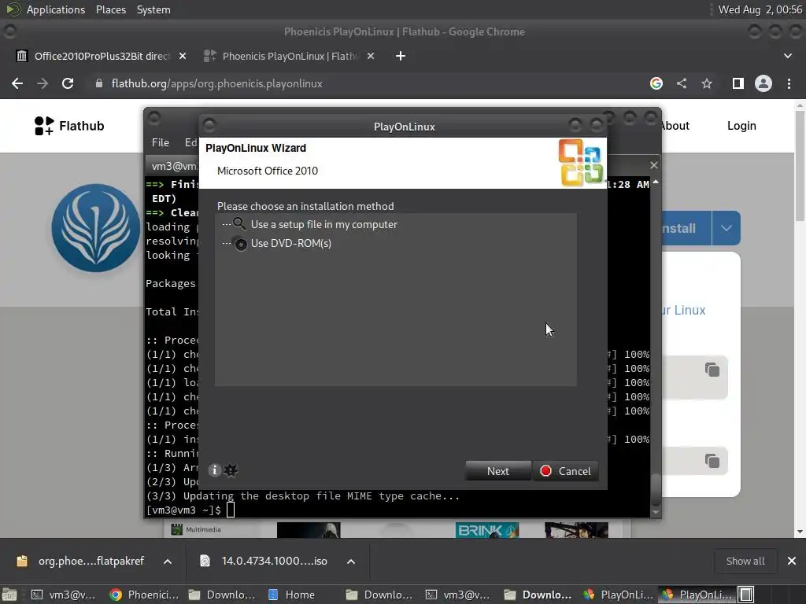Click the Login link on Flathub
This screenshot has width=806, height=604.
click(x=741, y=126)
